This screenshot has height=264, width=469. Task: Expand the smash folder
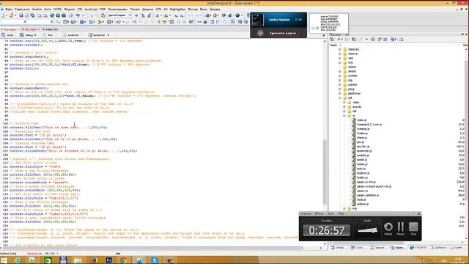pos(340,71)
